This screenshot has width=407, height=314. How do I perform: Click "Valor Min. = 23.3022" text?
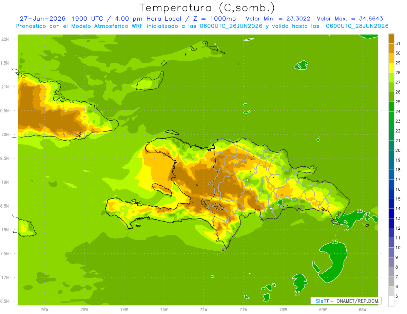coord(278,19)
